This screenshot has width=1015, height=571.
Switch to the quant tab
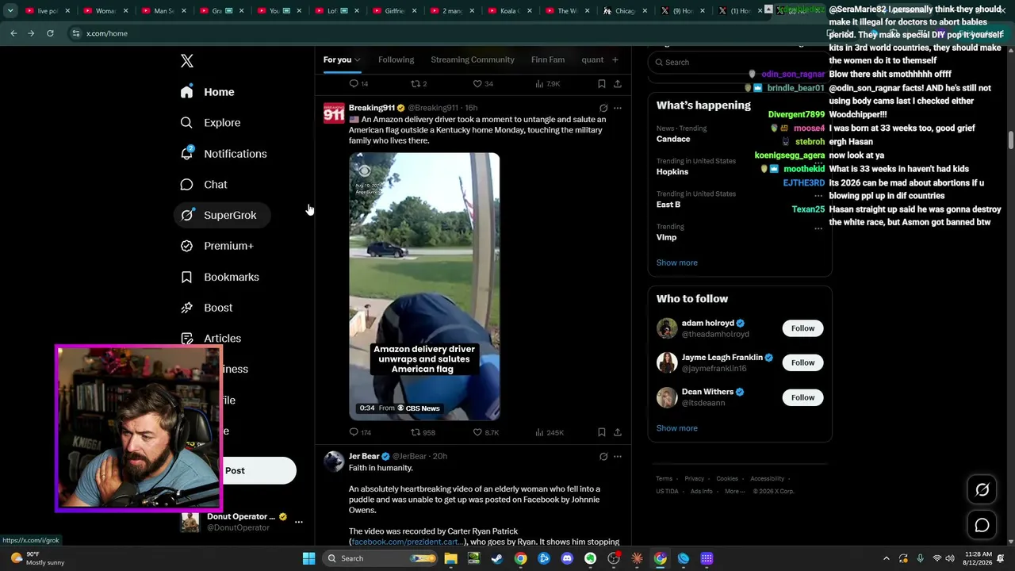coord(592,59)
